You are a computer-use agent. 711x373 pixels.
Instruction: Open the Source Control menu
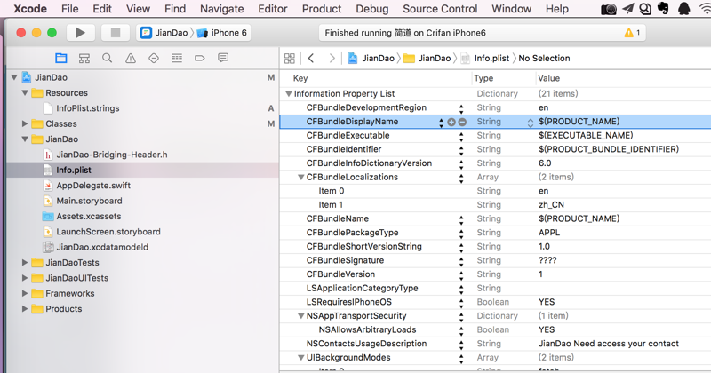click(x=440, y=9)
